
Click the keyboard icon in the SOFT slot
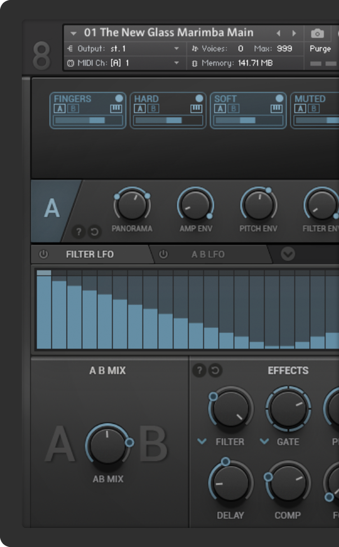pyautogui.click(x=276, y=109)
